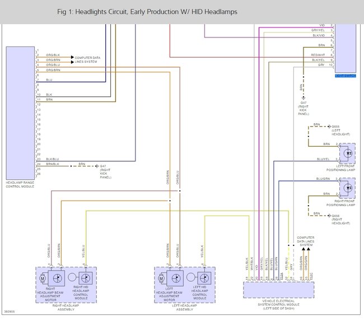
Task: Click the ORG/BLK computer data lines arrowhead
Action: [72, 57]
